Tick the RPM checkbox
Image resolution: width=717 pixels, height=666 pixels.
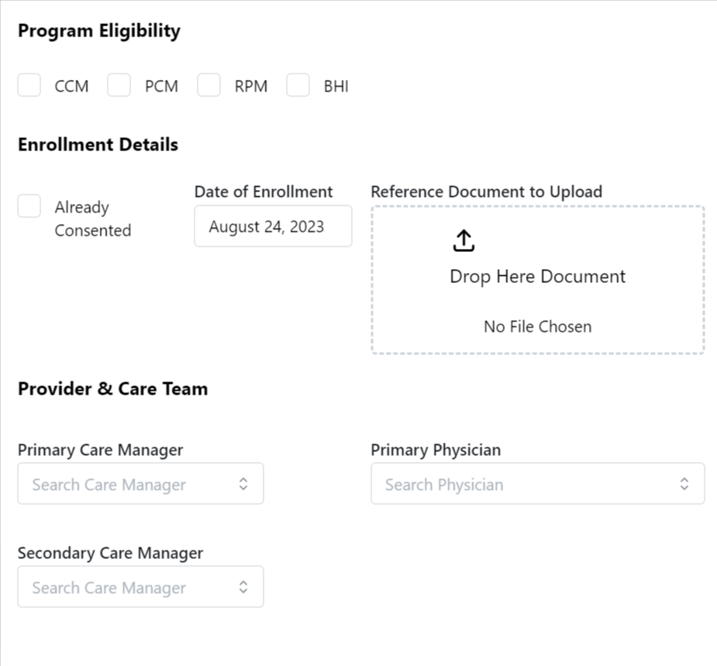(209, 85)
